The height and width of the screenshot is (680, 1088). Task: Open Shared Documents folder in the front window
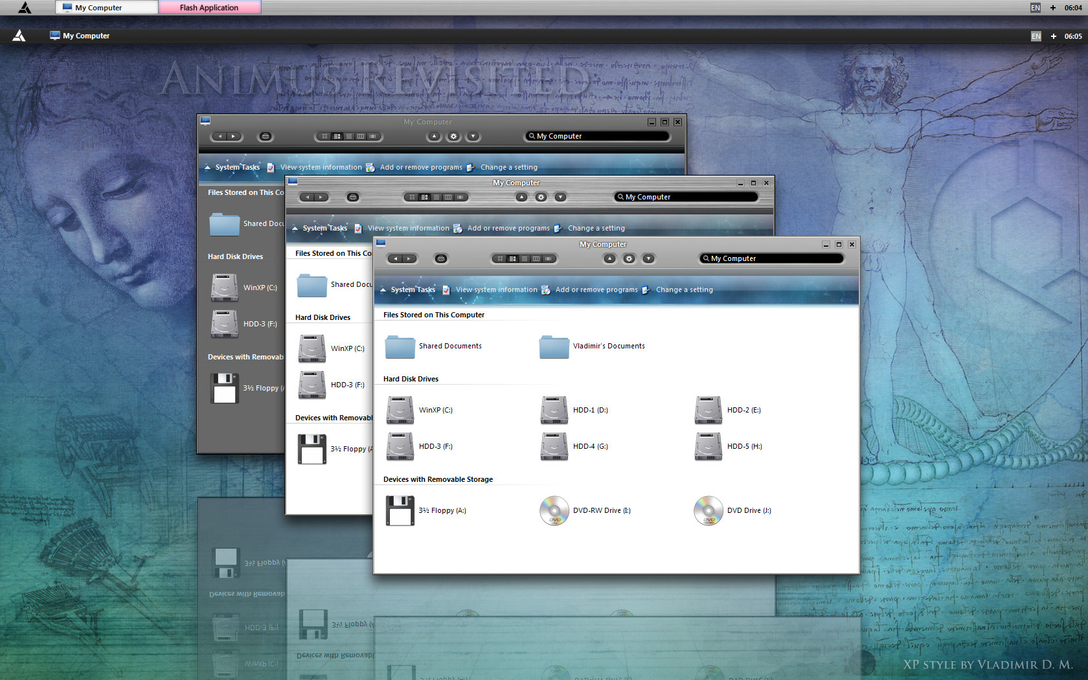click(433, 346)
